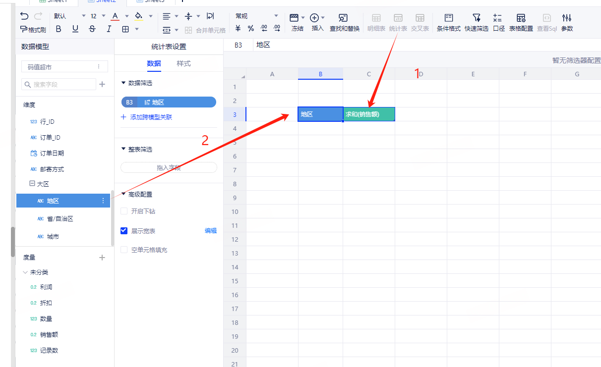Select the 数据 tab in settings
The width and height of the screenshot is (601, 367).
pyautogui.click(x=154, y=63)
